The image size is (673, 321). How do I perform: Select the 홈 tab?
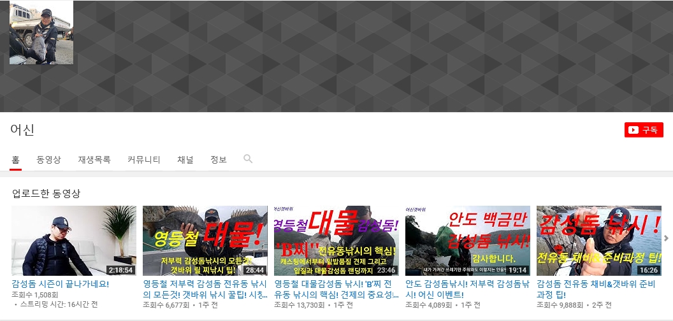(x=15, y=160)
